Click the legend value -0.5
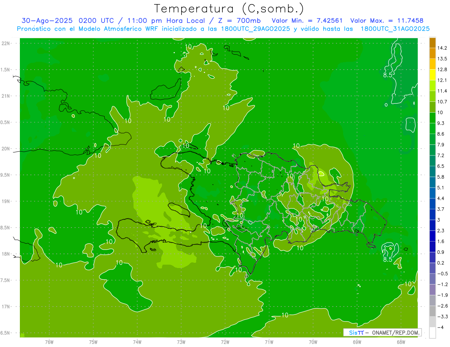Image resolution: width=450 pixels, height=347 pixels. pos(442,274)
